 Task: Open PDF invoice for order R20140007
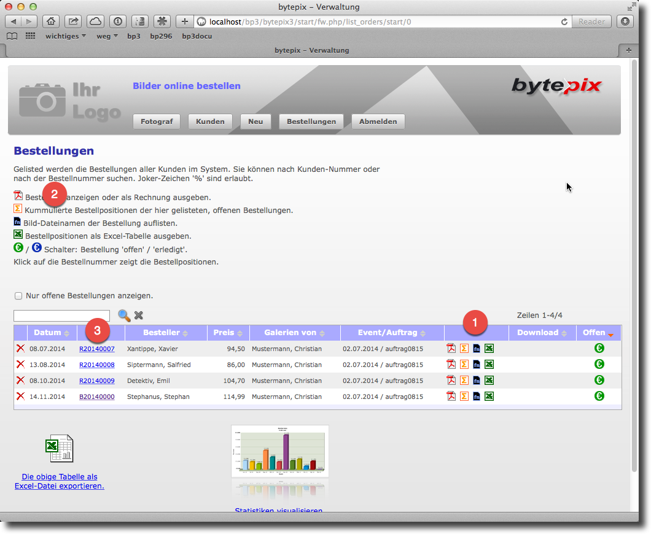(451, 348)
